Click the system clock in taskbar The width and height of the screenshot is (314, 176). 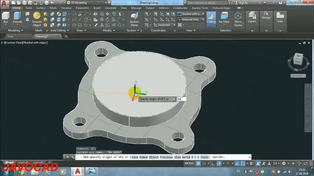tap(302, 172)
